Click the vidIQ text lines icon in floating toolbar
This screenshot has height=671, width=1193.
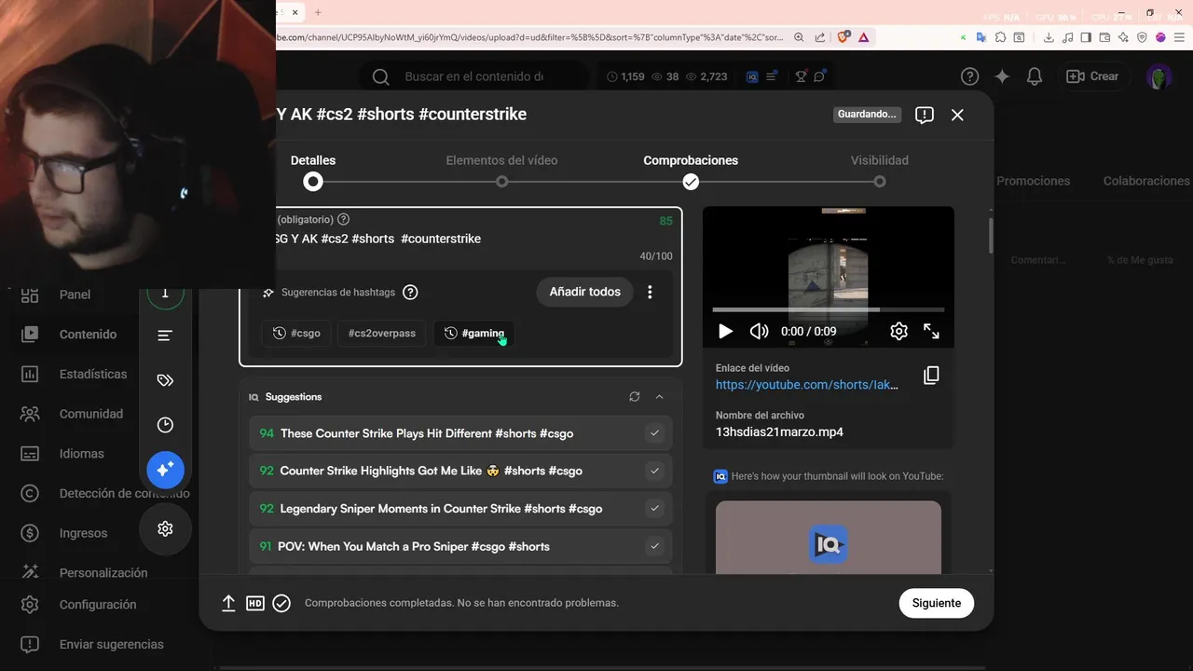coord(165,335)
